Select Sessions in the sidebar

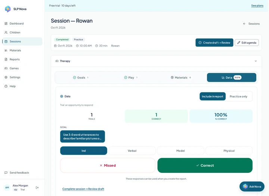click(22, 41)
